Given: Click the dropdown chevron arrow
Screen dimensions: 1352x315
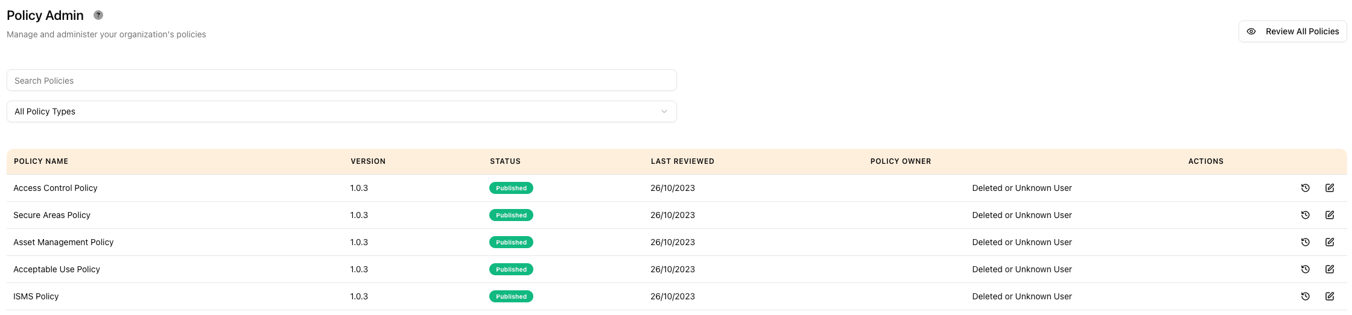Looking at the screenshot, I should (664, 111).
